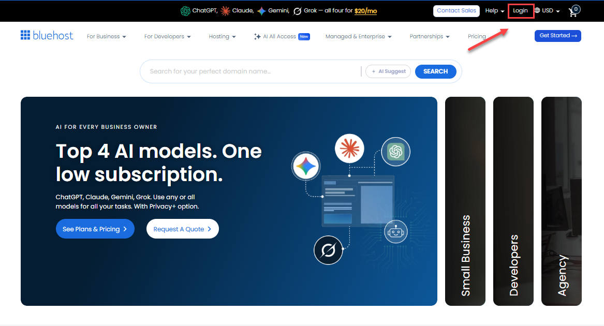Click the Get Started button
The width and height of the screenshot is (604, 326).
coord(558,36)
